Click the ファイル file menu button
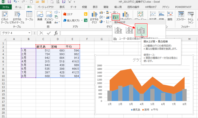Image resolution: width=198 pixels, height=118 pixels. point(6,7)
